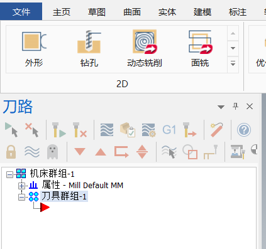Open the 刀路 panel options dropdown arrow

tap(221, 107)
